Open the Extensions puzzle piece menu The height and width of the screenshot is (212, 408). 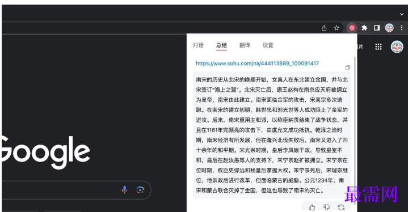364,28
